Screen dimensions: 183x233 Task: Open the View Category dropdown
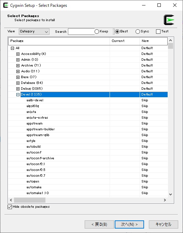[34, 31]
